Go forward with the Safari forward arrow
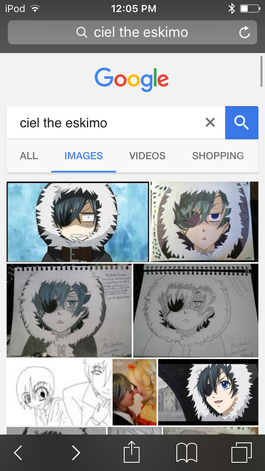Screen dimensions: 265x471 [76, 452]
